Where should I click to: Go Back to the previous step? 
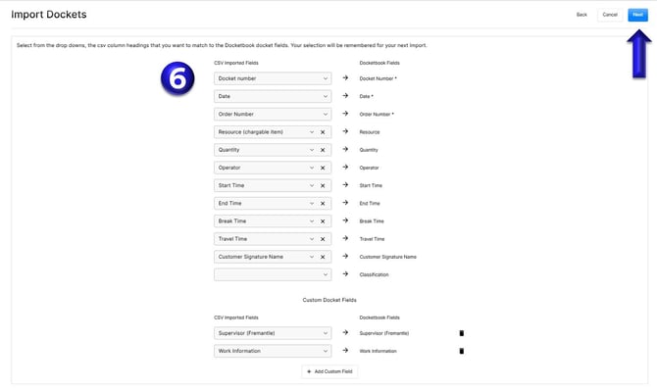click(x=581, y=15)
